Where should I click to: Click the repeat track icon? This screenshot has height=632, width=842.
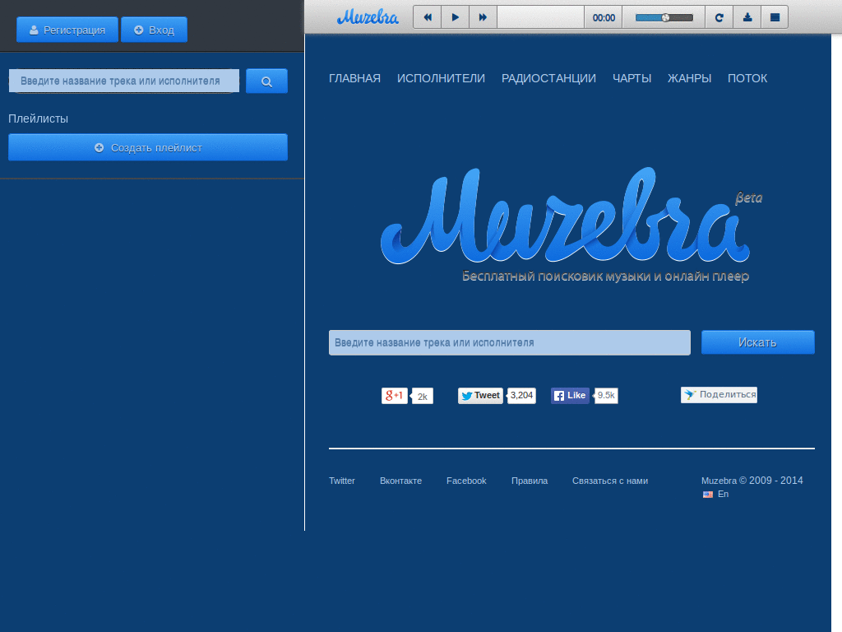click(719, 17)
